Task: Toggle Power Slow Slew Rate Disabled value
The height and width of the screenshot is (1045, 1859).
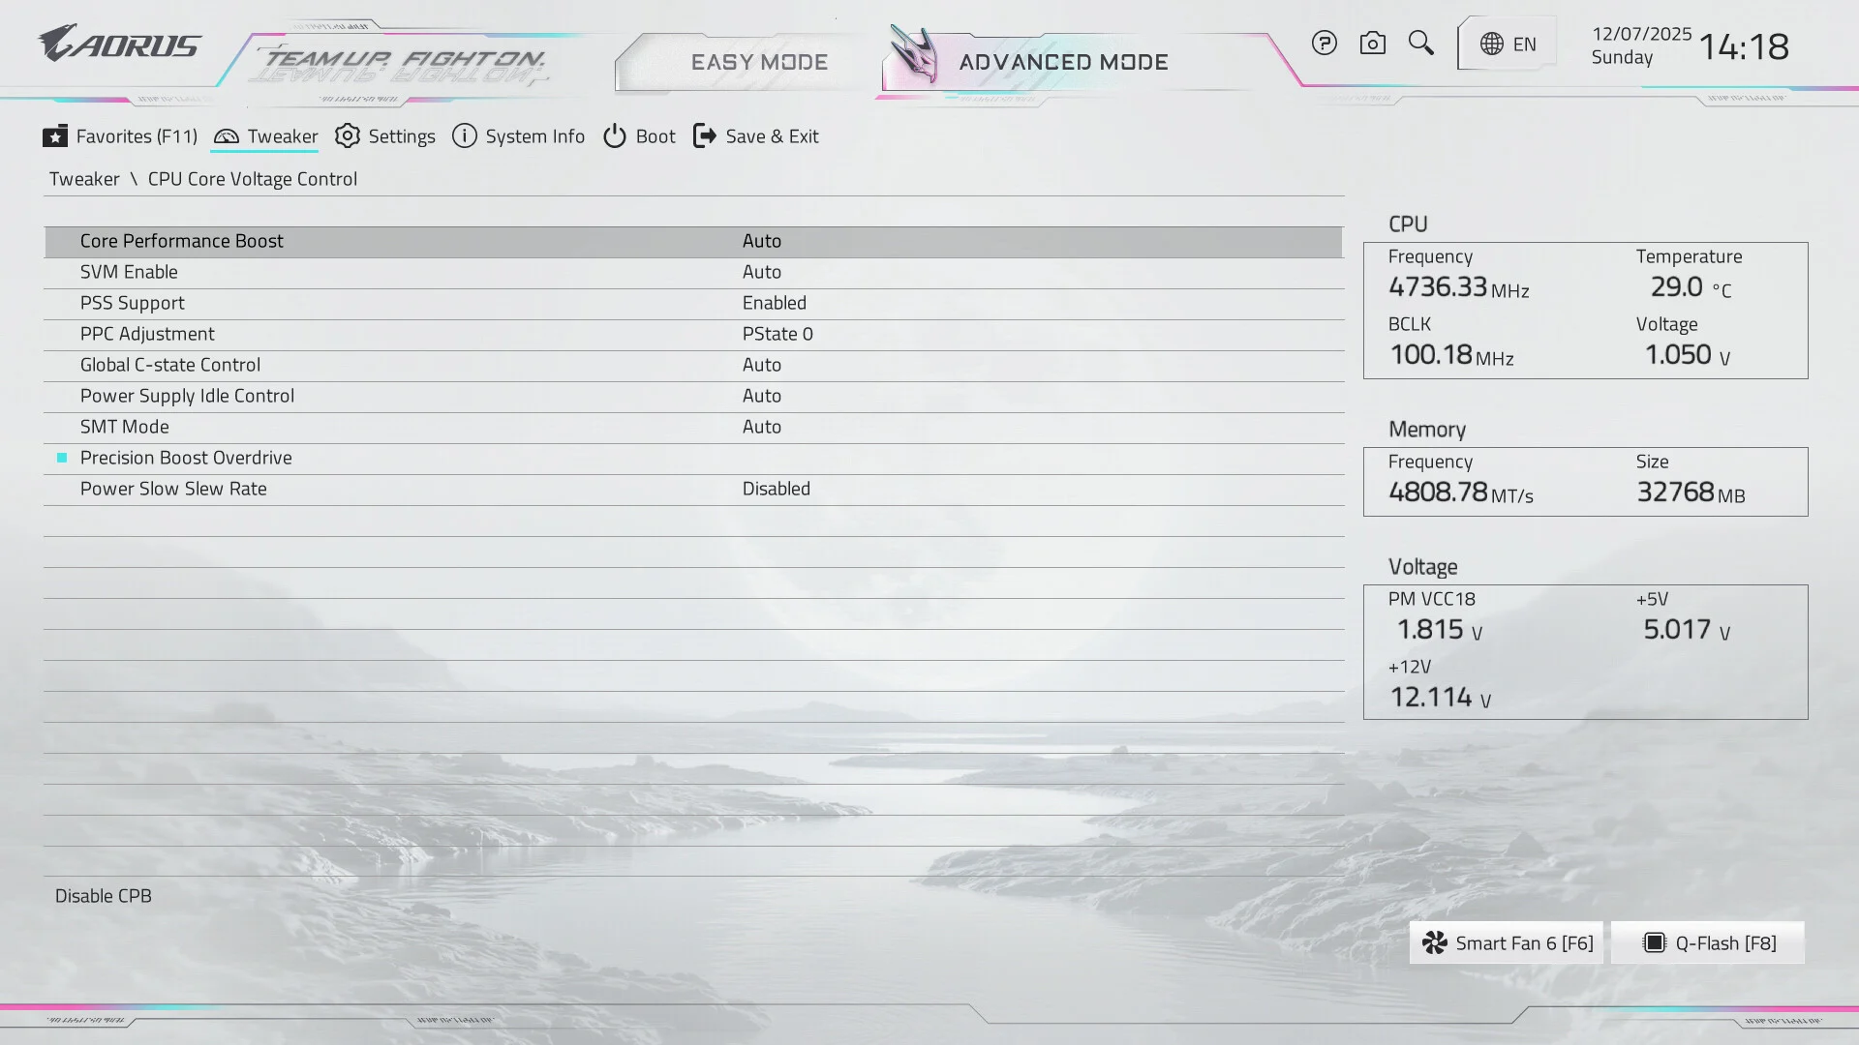Action: click(776, 489)
